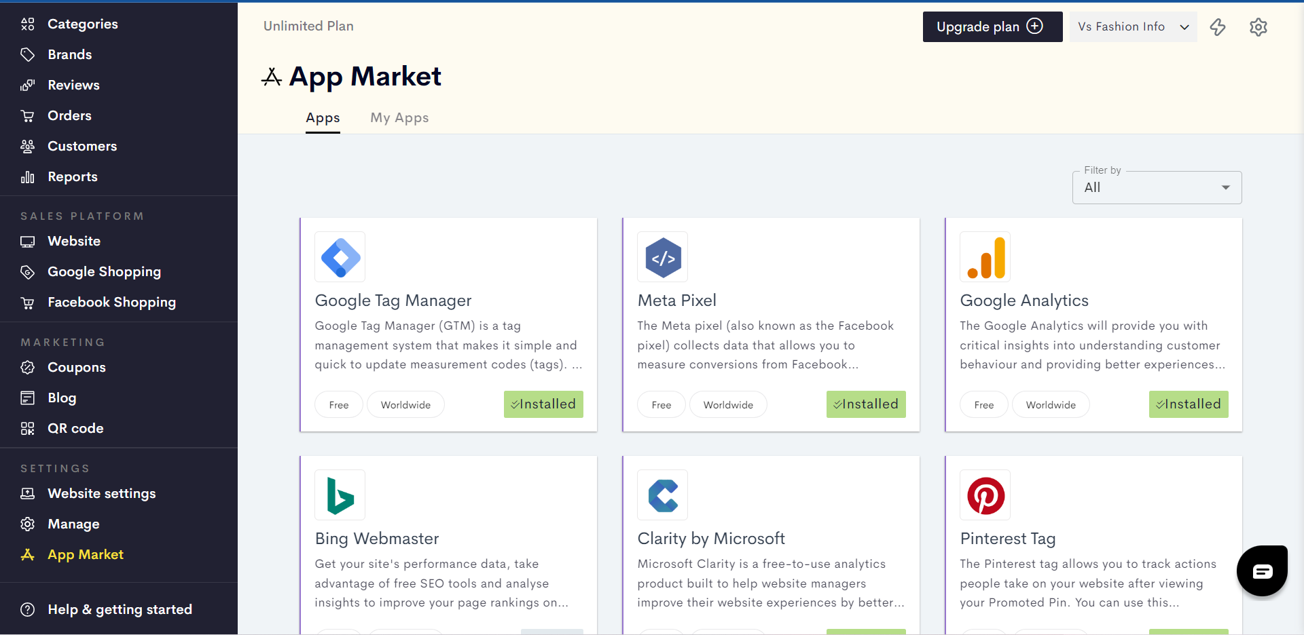Click the Pinterest Tag logo

pos(985,495)
